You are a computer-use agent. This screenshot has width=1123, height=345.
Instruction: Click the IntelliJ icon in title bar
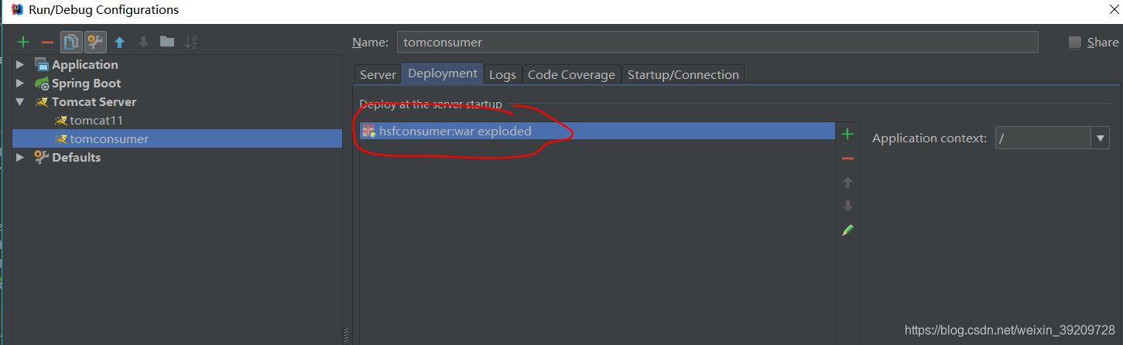[17, 10]
